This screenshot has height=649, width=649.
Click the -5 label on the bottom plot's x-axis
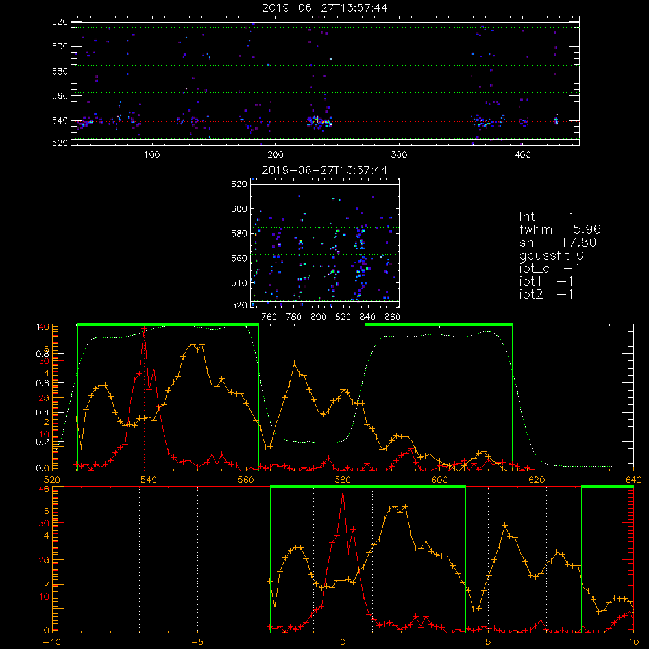click(x=198, y=643)
